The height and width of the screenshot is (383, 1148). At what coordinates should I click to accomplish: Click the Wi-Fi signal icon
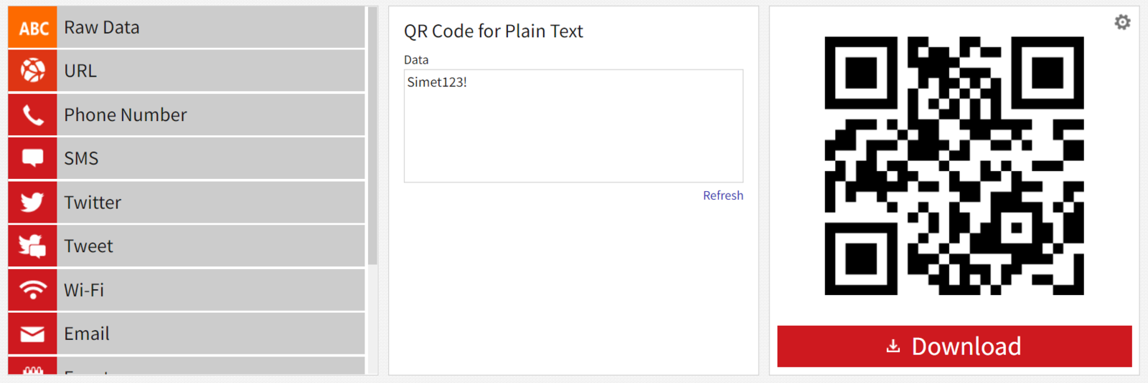pyautogui.click(x=33, y=290)
